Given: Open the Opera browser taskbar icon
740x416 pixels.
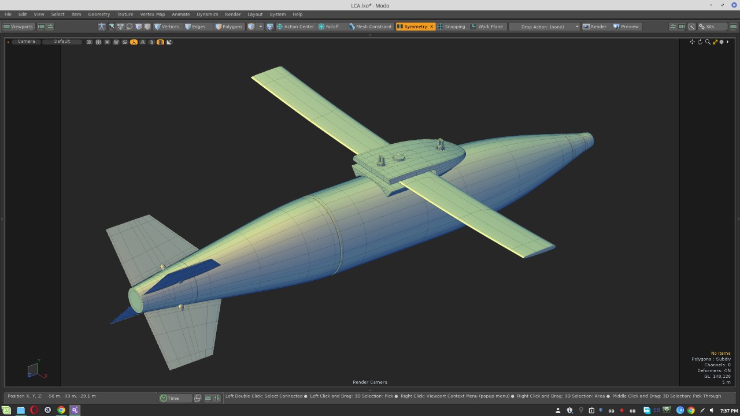Looking at the screenshot, I should pyautogui.click(x=34, y=410).
